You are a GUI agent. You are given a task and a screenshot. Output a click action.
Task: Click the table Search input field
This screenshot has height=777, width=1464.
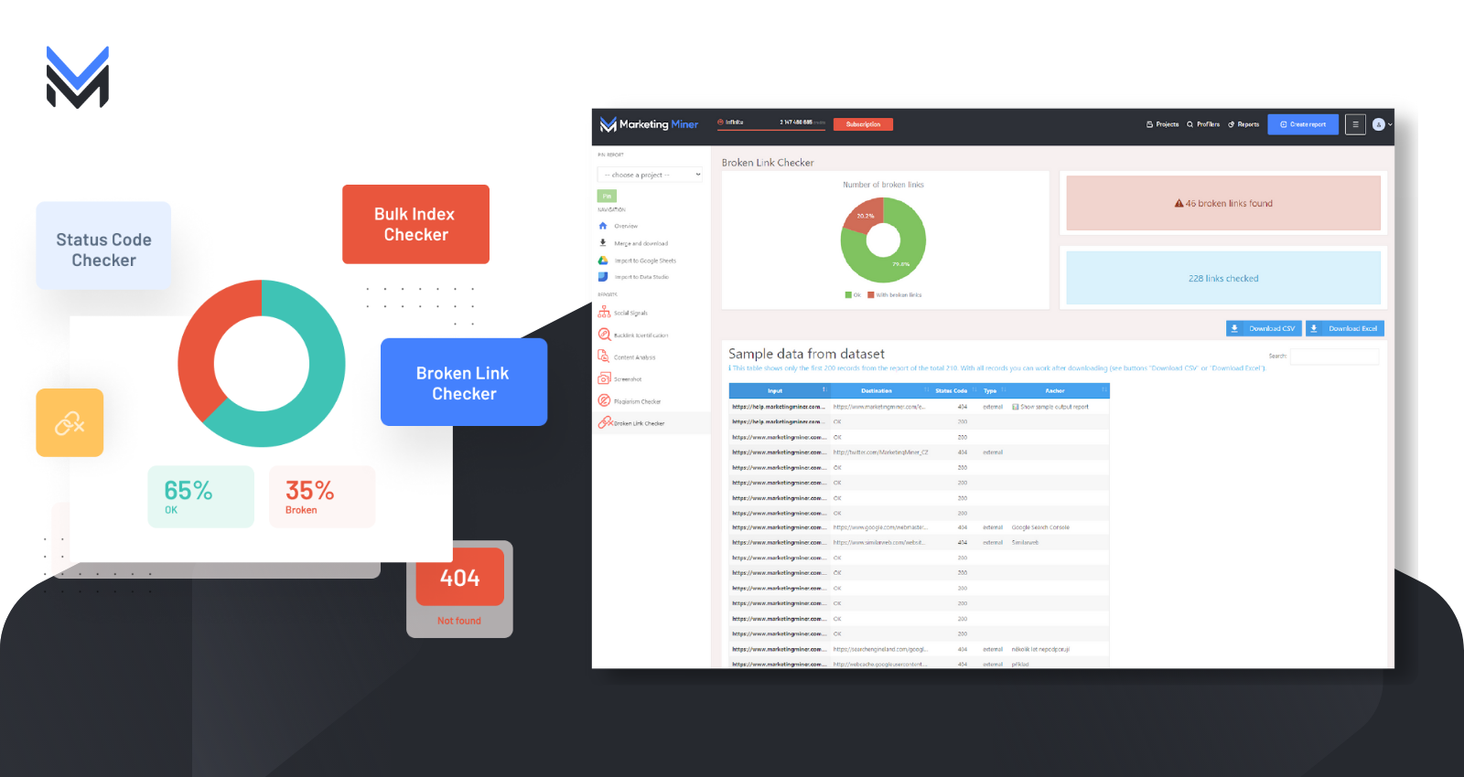coord(1334,357)
